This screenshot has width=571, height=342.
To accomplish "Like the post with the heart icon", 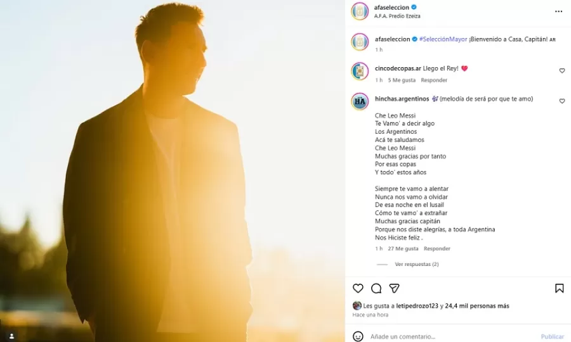I will click(x=358, y=288).
